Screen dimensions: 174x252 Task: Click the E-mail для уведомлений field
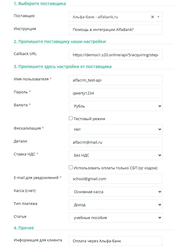[x=116, y=179]
